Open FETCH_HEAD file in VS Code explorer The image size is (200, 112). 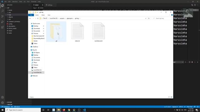(x=12, y=28)
